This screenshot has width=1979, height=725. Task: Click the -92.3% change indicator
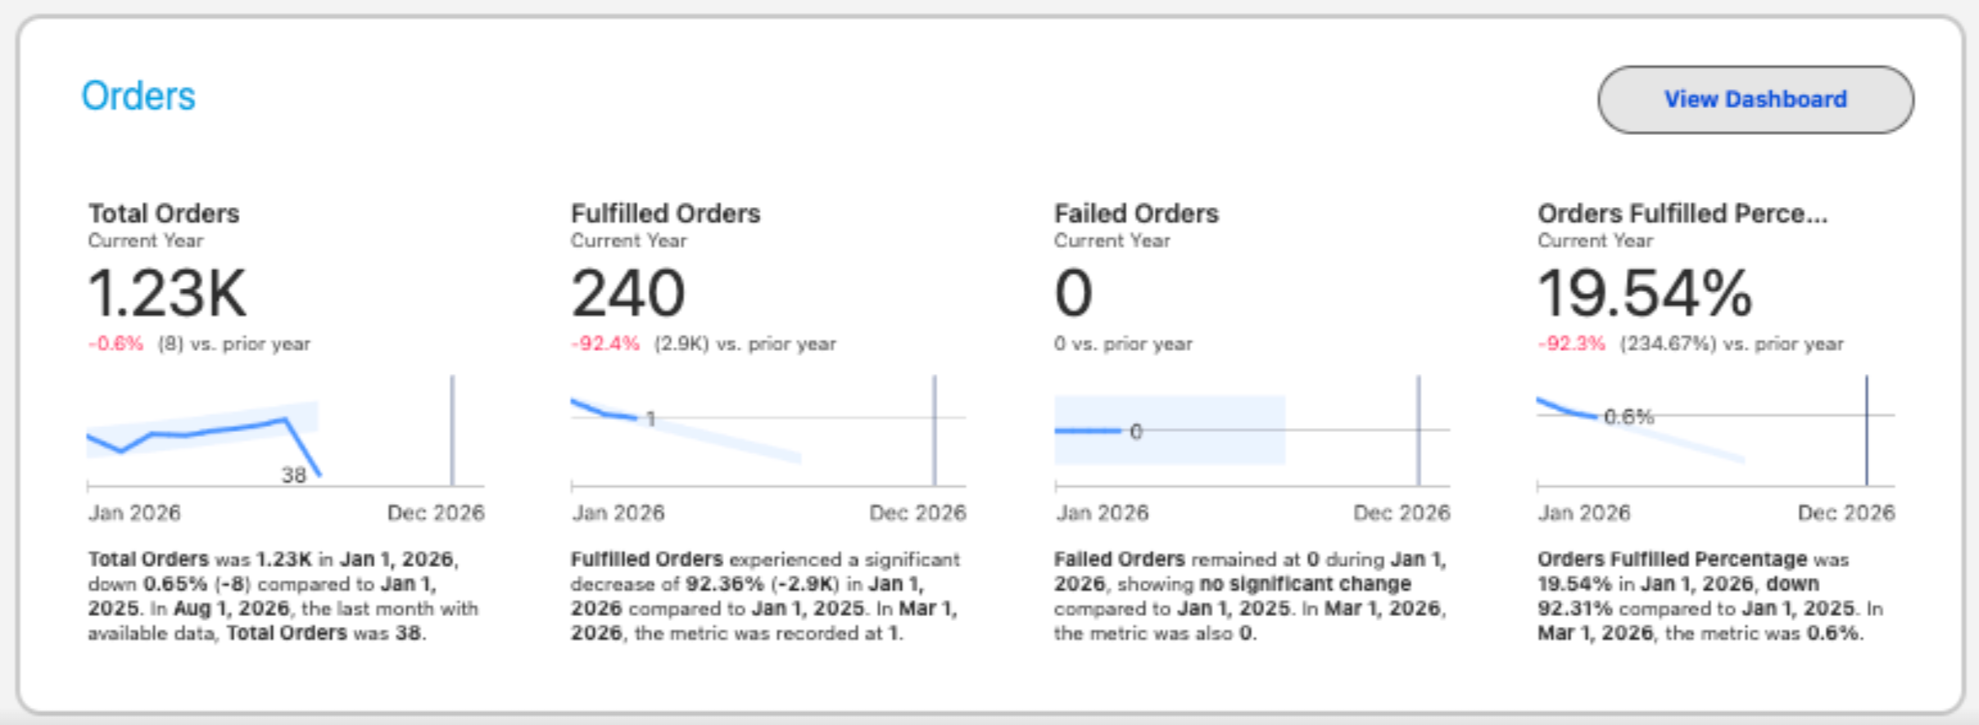tap(1572, 344)
